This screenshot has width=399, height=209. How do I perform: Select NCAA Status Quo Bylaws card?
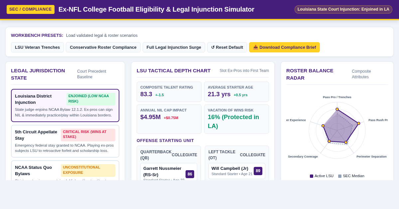65,171
